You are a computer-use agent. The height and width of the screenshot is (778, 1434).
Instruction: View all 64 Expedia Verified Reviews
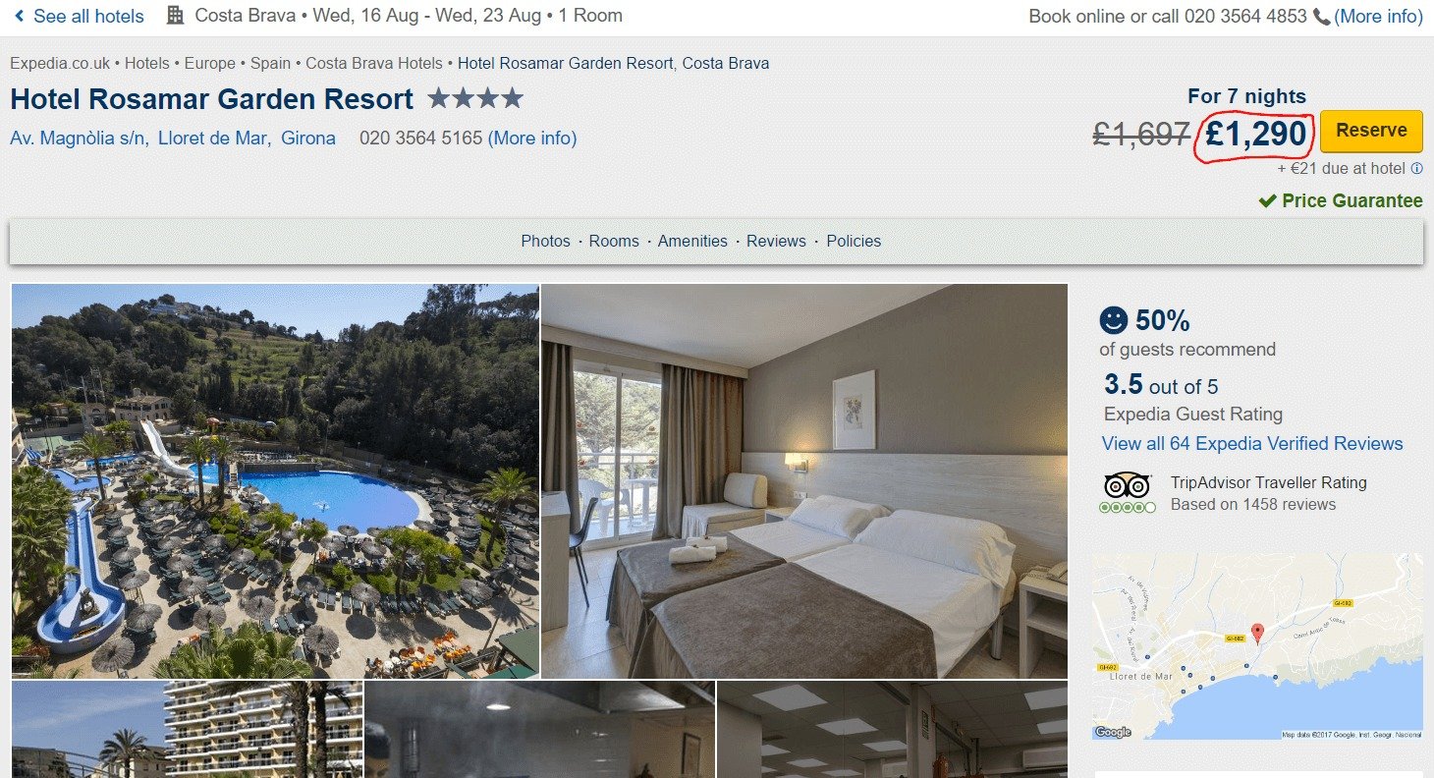[1252, 444]
